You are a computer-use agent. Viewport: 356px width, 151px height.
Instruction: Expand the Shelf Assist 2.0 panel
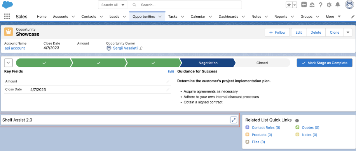pyautogui.click(x=234, y=120)
